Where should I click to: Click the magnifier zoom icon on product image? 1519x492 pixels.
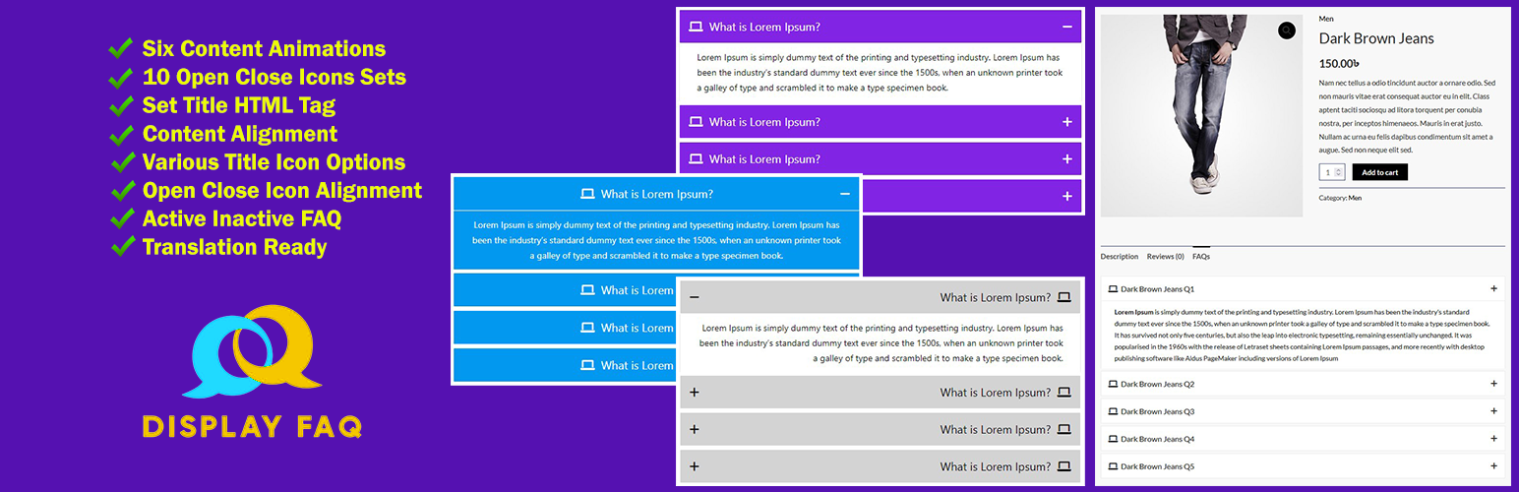click(1287, 31)
